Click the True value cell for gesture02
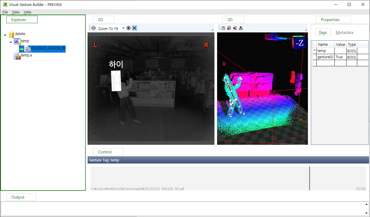This screenshot has width=370, height=217. 341,57
